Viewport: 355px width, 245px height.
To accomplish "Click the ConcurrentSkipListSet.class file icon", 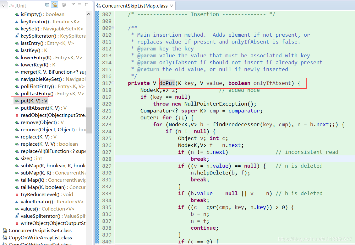I will point(5,231).
